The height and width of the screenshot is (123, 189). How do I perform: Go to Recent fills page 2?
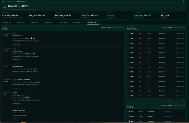[x=173, y=100]
